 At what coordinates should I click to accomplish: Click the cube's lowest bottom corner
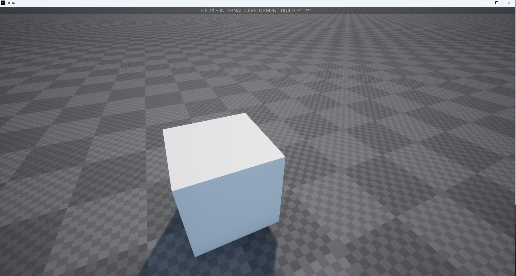click(x=195, y=257)
